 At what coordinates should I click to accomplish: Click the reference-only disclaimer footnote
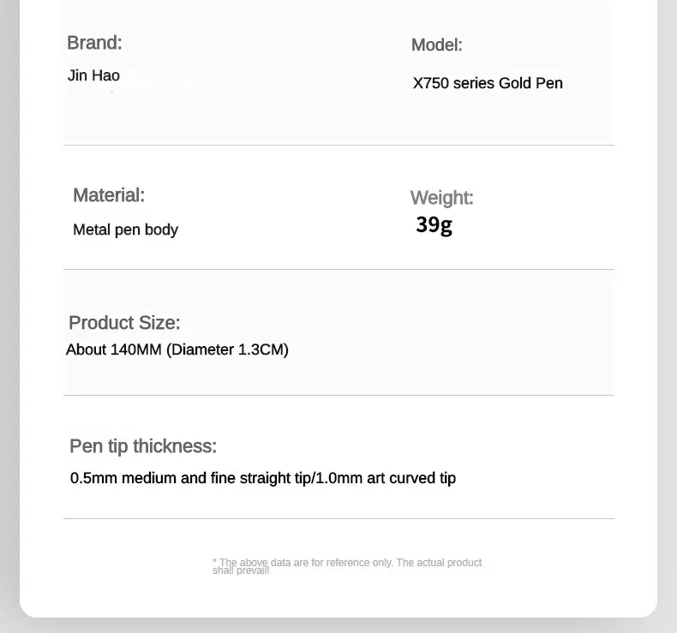[x=347, y=566]
